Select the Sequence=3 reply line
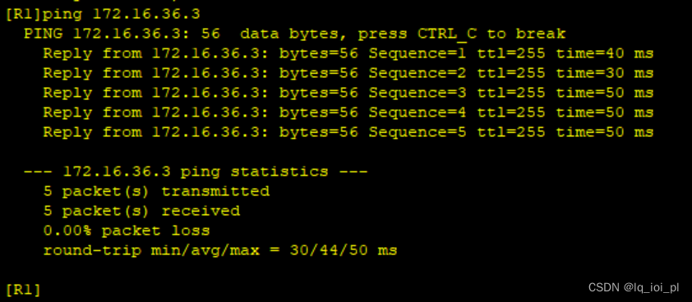 348,93
